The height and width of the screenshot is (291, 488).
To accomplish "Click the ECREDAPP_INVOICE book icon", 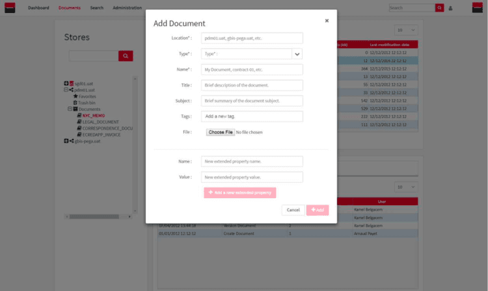I will [x=79, y=134].
